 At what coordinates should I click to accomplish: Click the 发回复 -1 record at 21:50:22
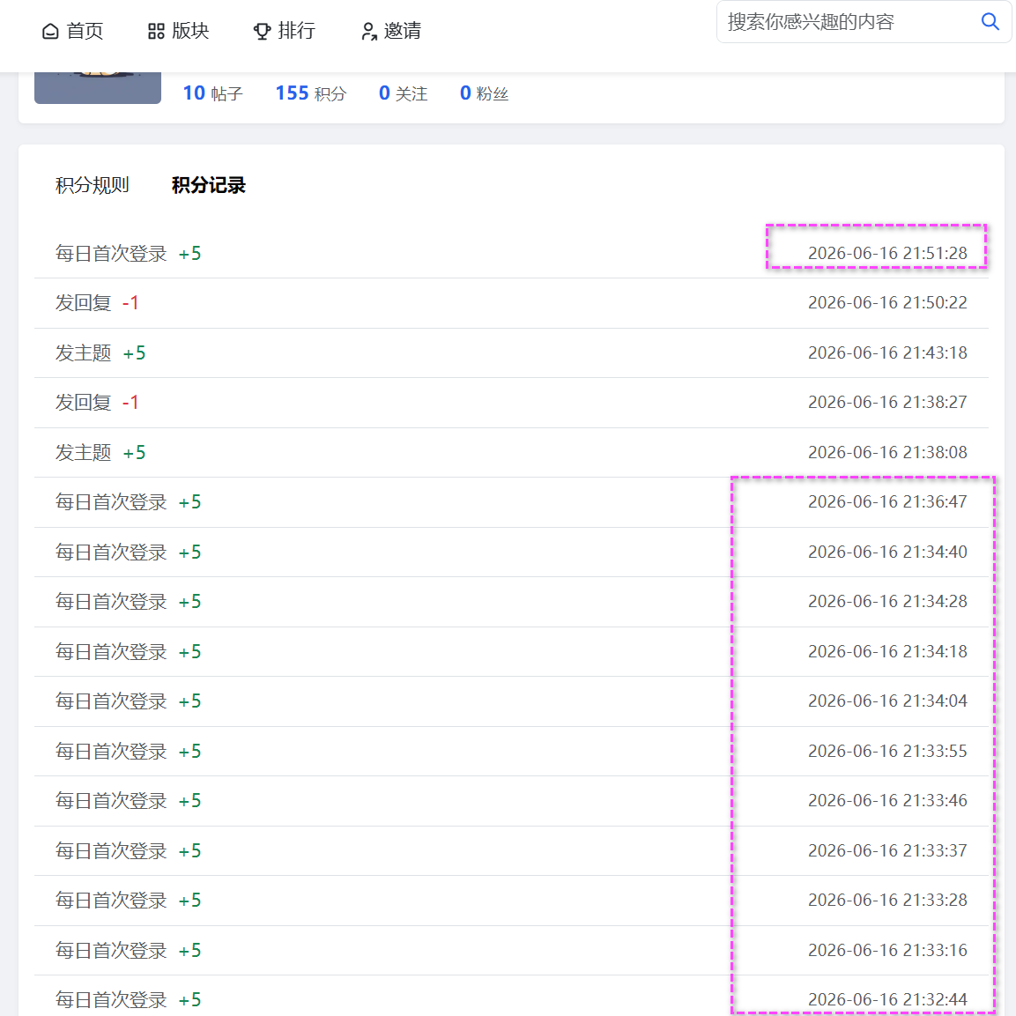pyautogui.click(x=511, y=302)
